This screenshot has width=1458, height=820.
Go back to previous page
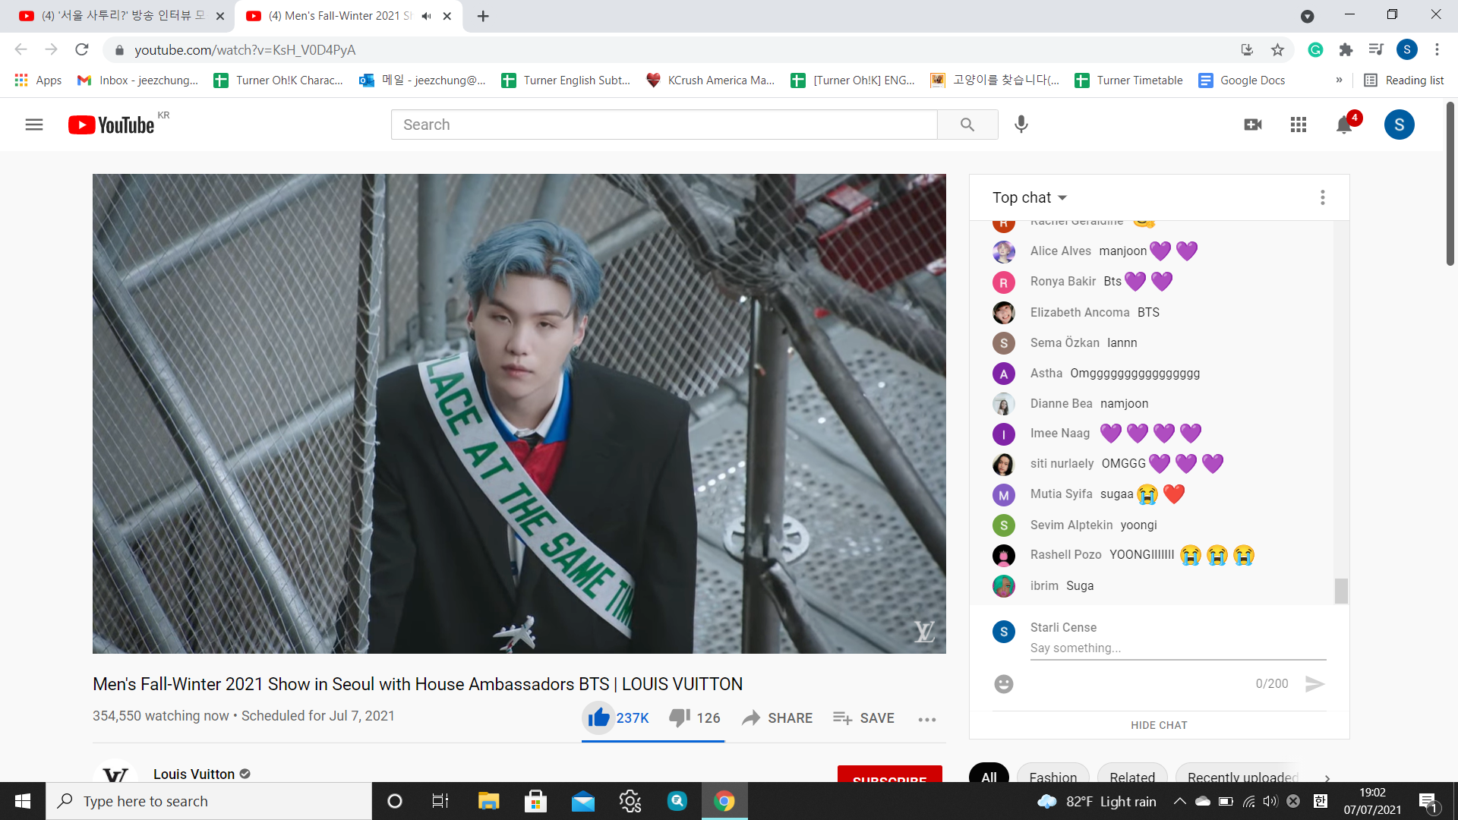point(21,49)
